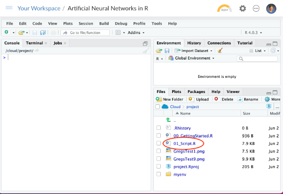Viewport: 283px width, 194px height.
Task: Select the 00_GettingStarted.R checkbox
Action: (x=158, y=135)
